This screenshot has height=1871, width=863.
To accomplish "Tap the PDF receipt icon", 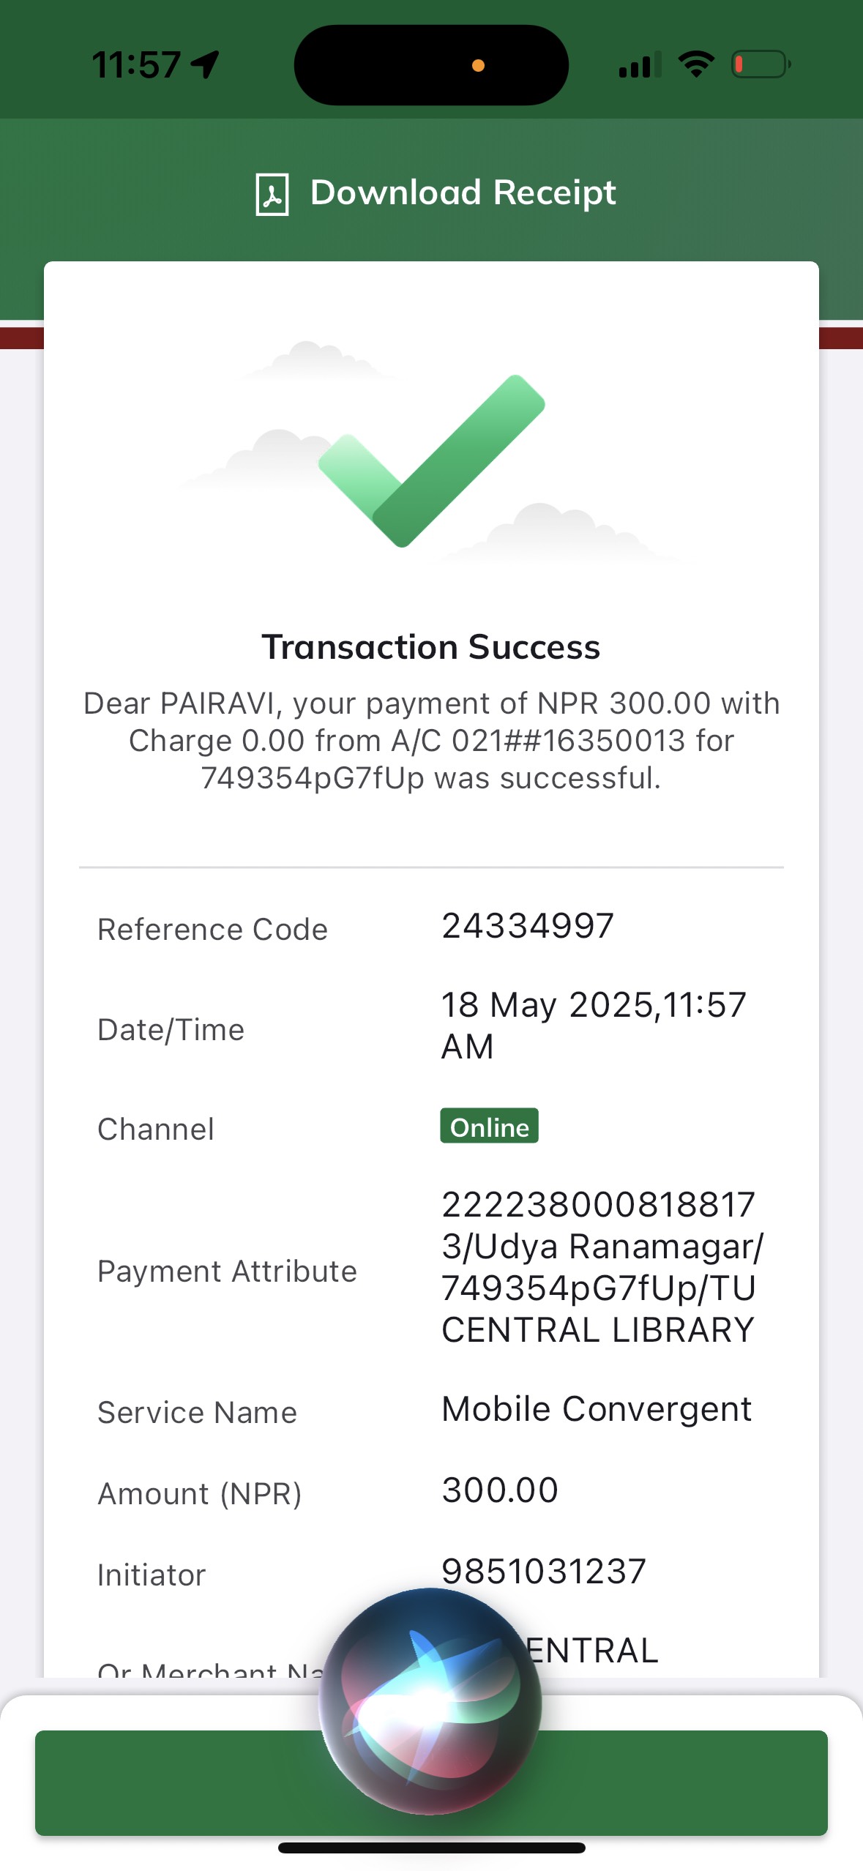I will pyautogui.click(x=272, y=194).
